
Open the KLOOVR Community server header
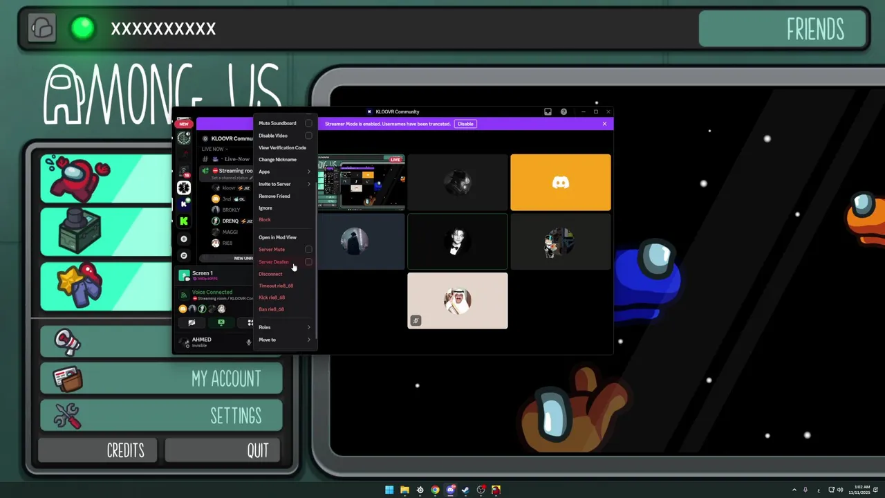click(226, 138)
